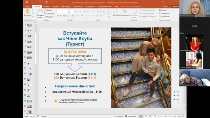Toggle bold Ж formatting
The height and width of the screenshot is (118, 210).
[58, 16]
